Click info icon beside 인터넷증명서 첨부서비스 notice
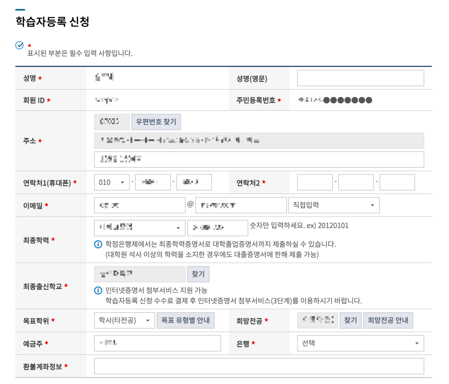449x384 pixels. coord(98,290)
